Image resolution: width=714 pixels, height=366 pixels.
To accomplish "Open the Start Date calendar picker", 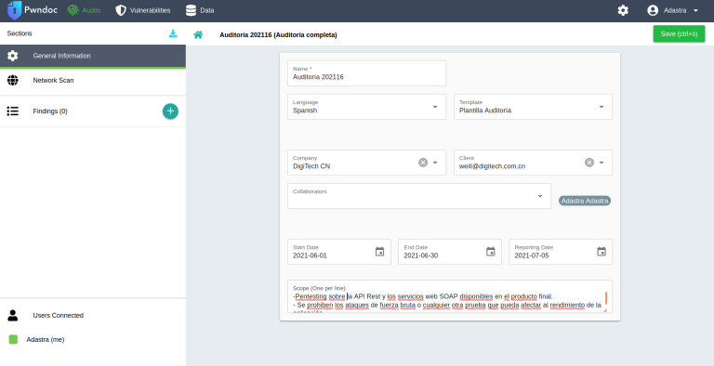I will [x=379, y=252].
